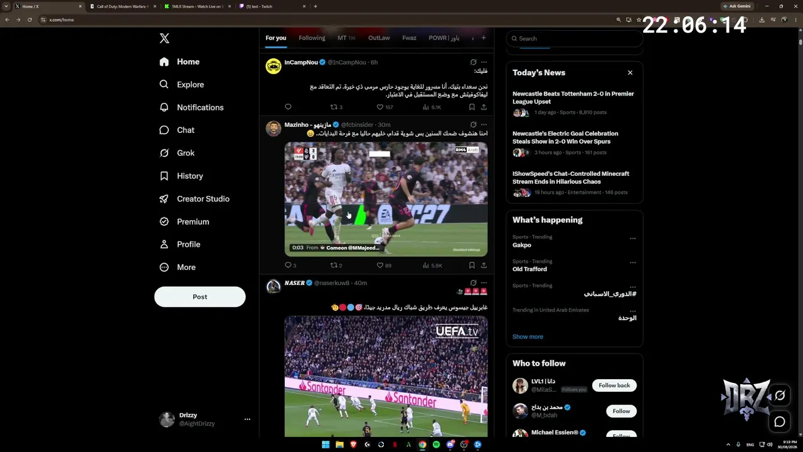This screenshot has height=452, width=803.
Task: Reload the page in Chrome
Action: [29, 19]
